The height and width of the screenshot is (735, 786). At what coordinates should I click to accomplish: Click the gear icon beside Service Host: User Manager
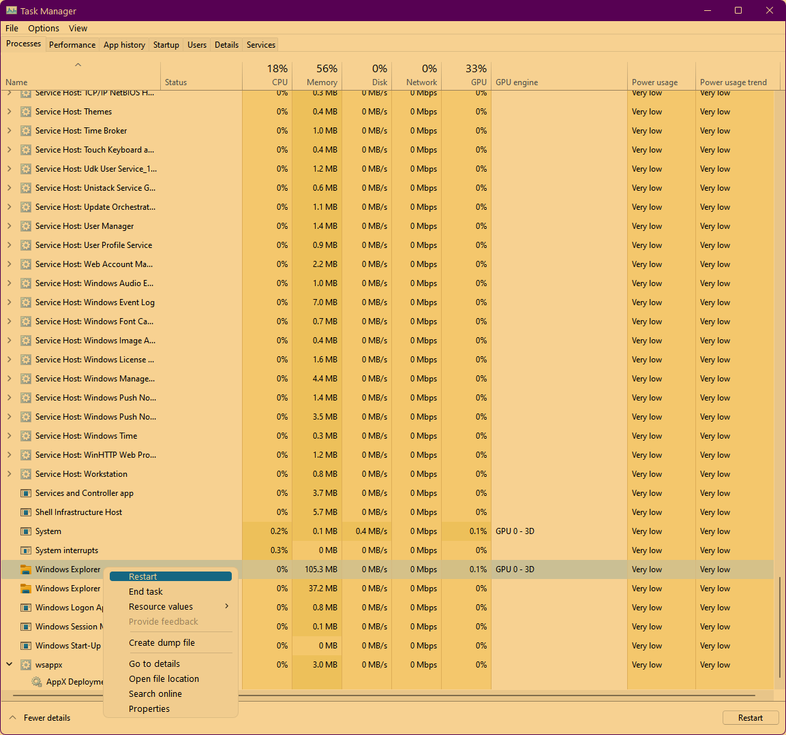pyautogui.click(x=26, y=226)
